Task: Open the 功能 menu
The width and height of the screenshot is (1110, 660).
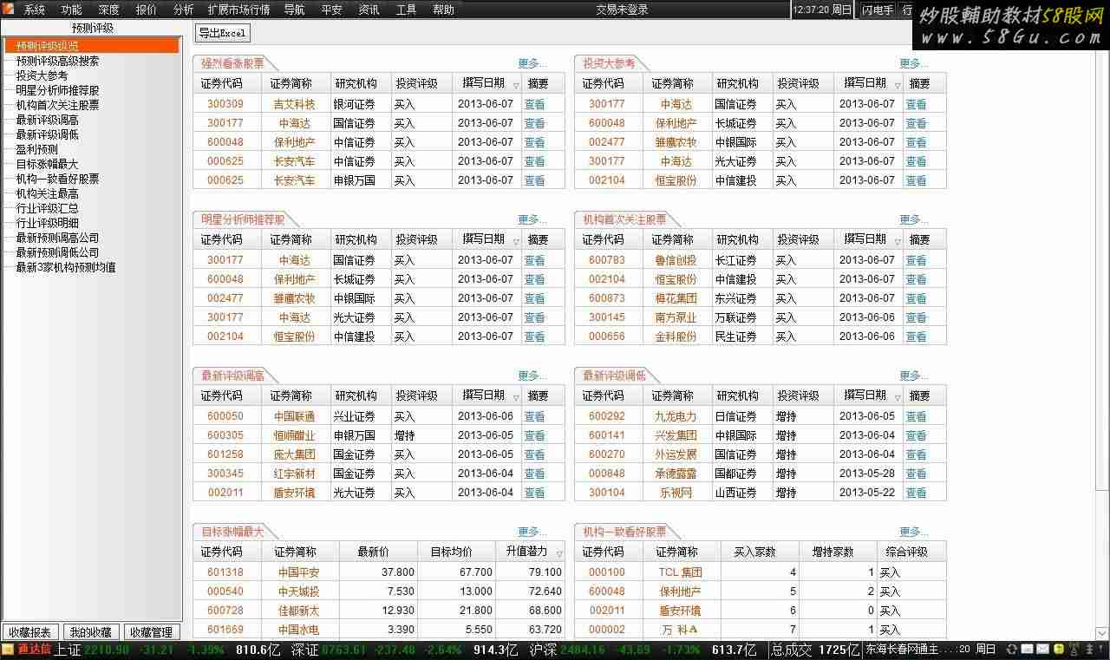Action: (72, 10)
